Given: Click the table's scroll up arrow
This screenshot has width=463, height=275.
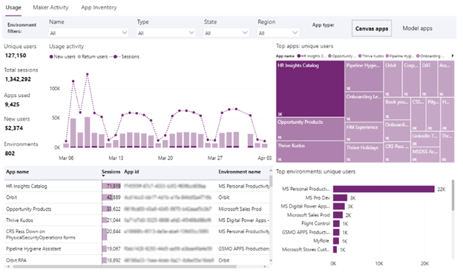Looking at the screenshot, I should (x=271, y=170).
